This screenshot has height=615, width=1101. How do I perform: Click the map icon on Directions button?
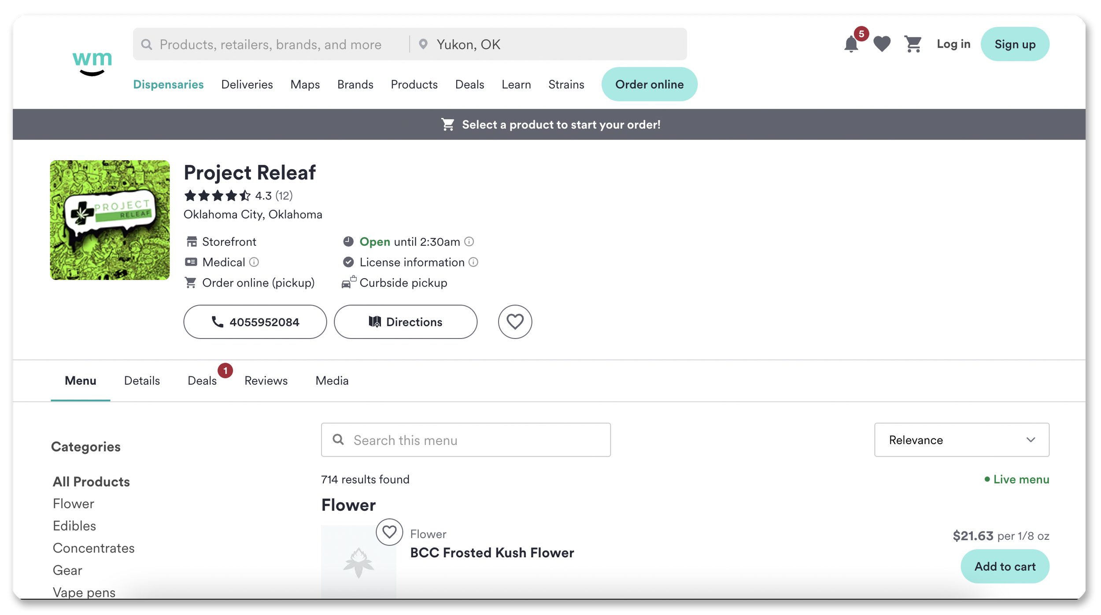tap(374, 322)
